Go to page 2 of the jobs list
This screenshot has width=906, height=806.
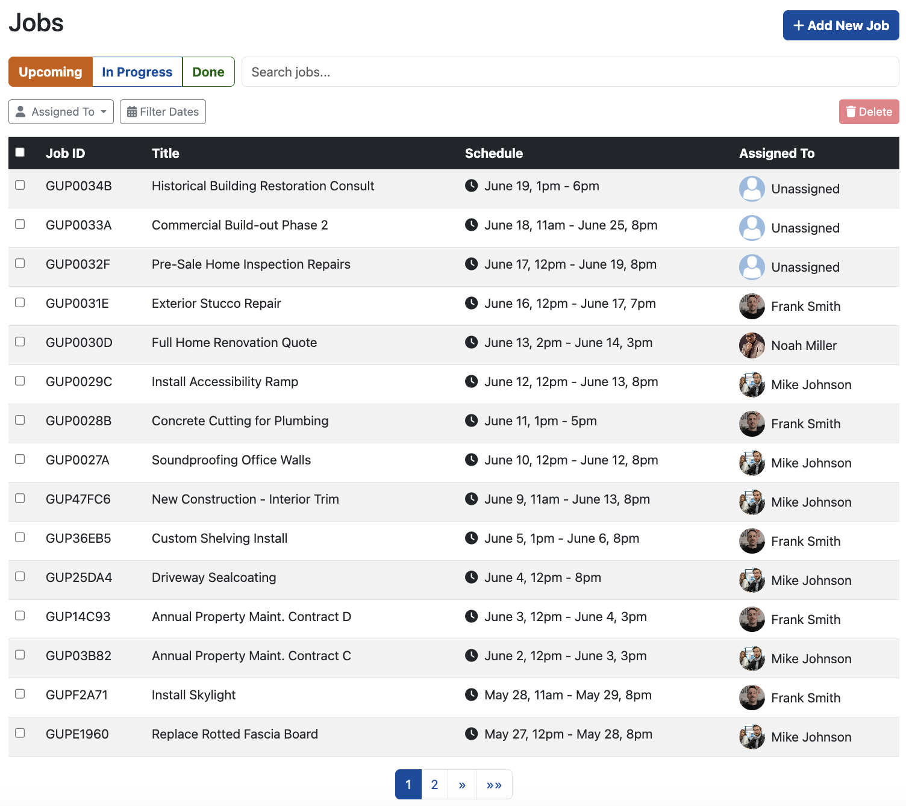[x=434, y=784]
